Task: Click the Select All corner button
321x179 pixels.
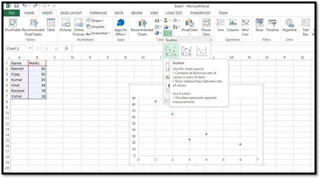Action: (8, 58)
